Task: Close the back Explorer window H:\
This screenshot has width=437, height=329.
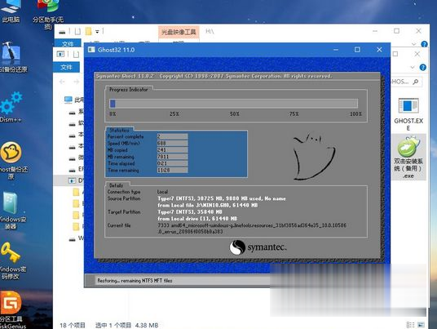Action: point(418,31)
